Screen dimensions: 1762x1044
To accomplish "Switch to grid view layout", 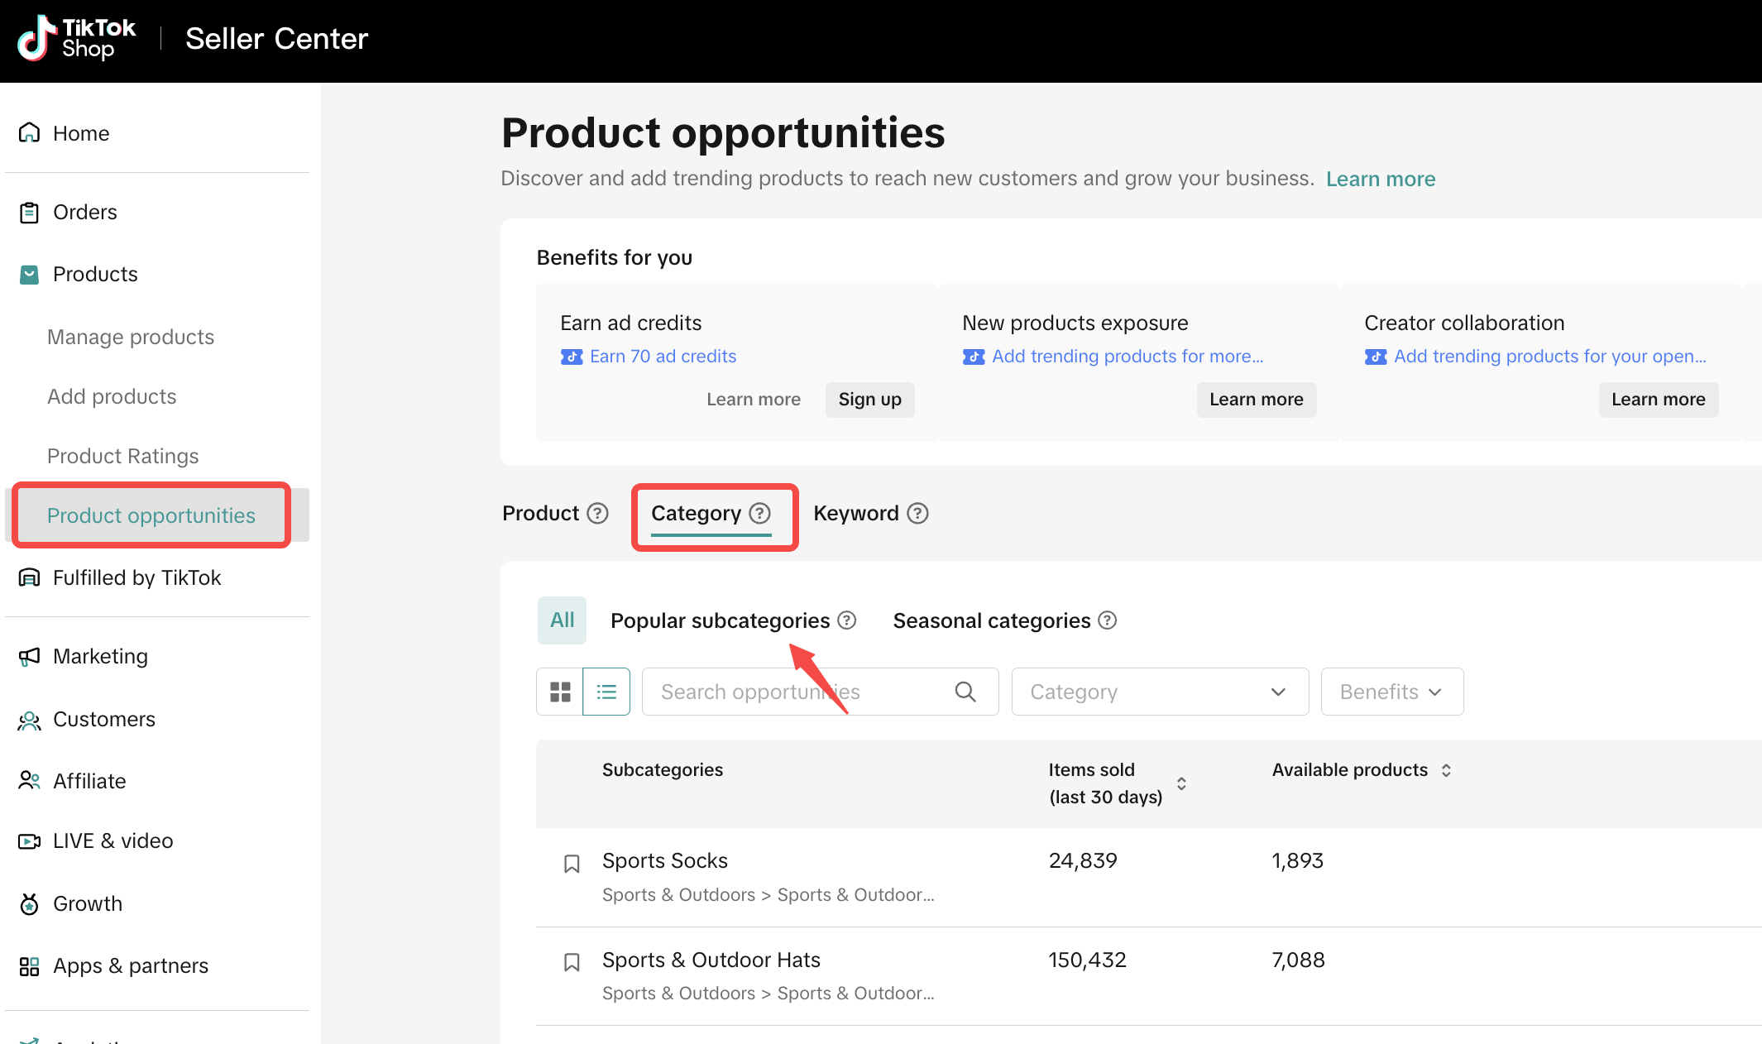I will point(560,692).
